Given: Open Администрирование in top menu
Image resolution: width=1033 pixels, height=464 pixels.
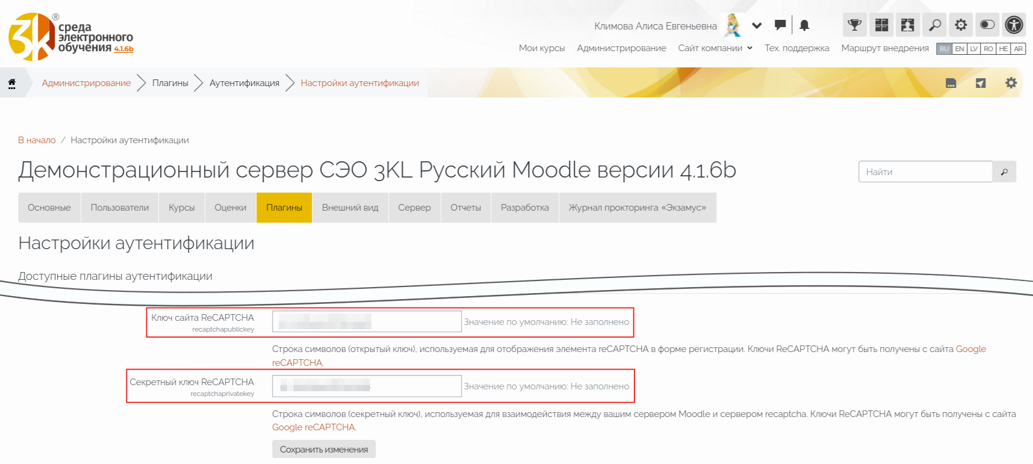Looking at the screenshot, I should (621, 48).
